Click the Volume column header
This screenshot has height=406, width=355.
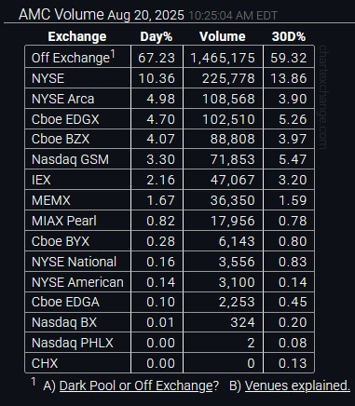223,36
